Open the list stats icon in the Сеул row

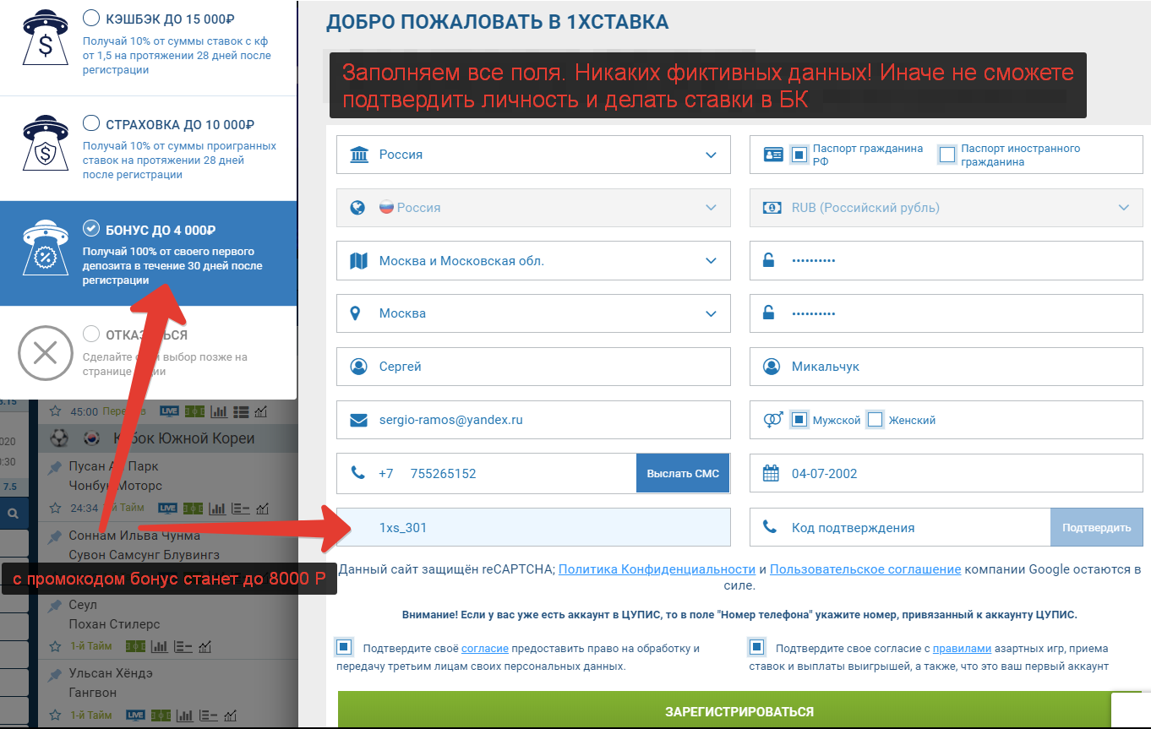click(183, 646)
